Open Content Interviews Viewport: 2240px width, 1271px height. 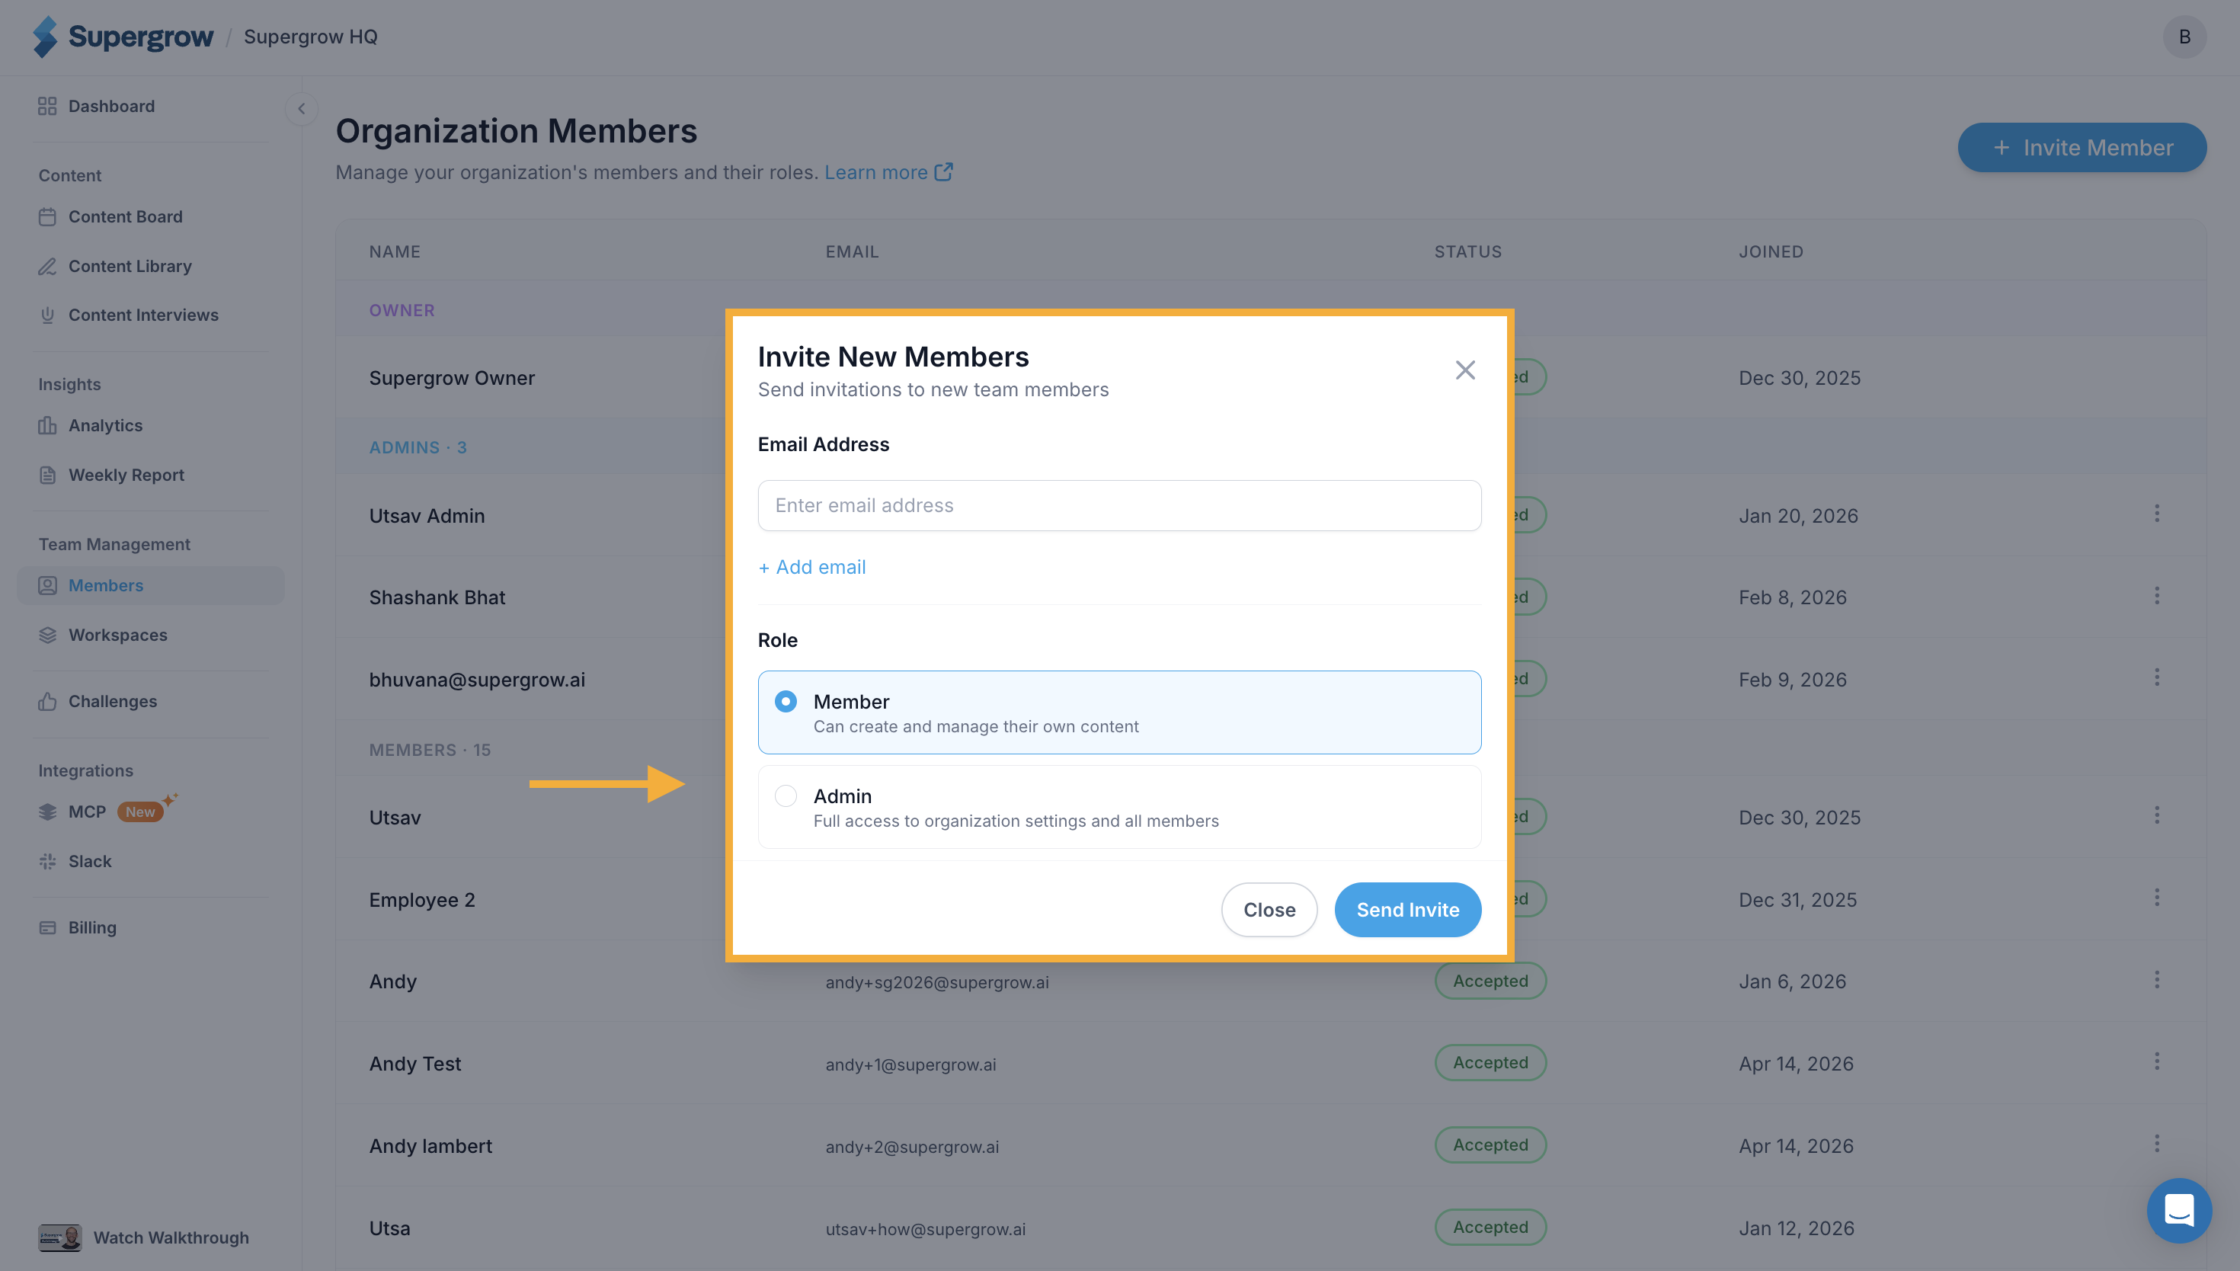[128, 315]
